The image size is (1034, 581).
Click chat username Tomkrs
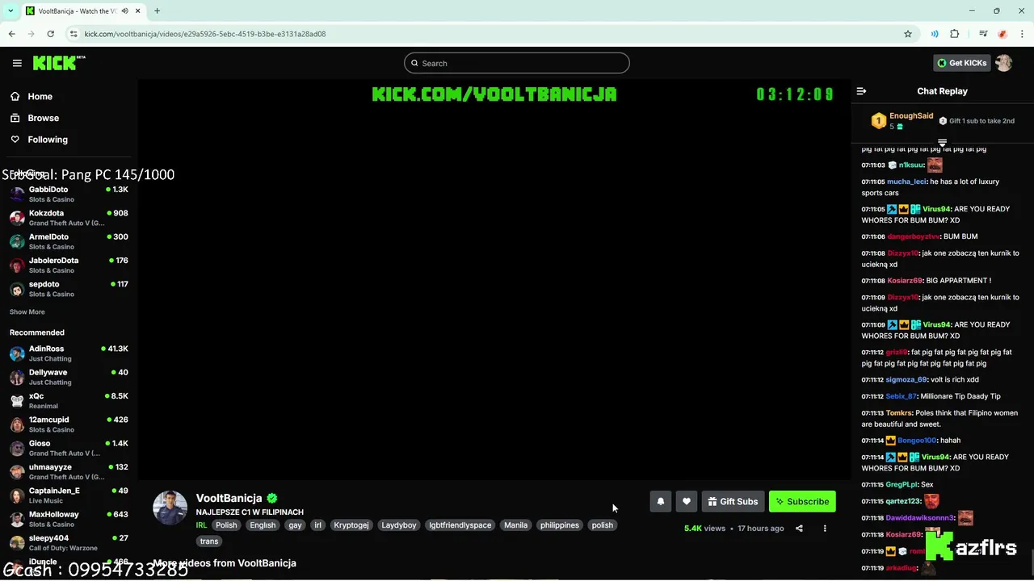point(898,413)
